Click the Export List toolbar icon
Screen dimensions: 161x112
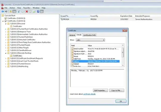[x=34, y=12]
